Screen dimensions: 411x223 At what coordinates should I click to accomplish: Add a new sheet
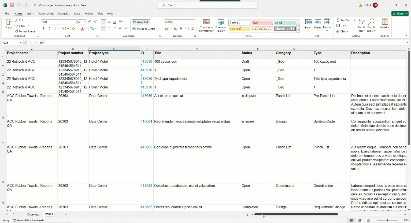pos(66,214)
